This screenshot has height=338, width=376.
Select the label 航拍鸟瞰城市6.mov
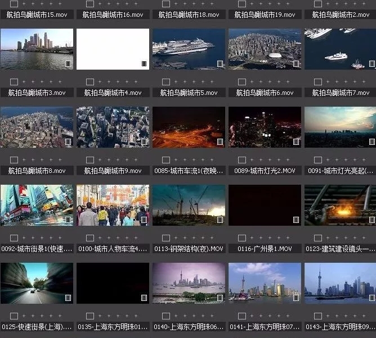pos(265,93)
